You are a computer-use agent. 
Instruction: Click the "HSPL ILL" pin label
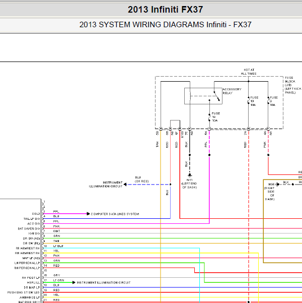point(34,282)
